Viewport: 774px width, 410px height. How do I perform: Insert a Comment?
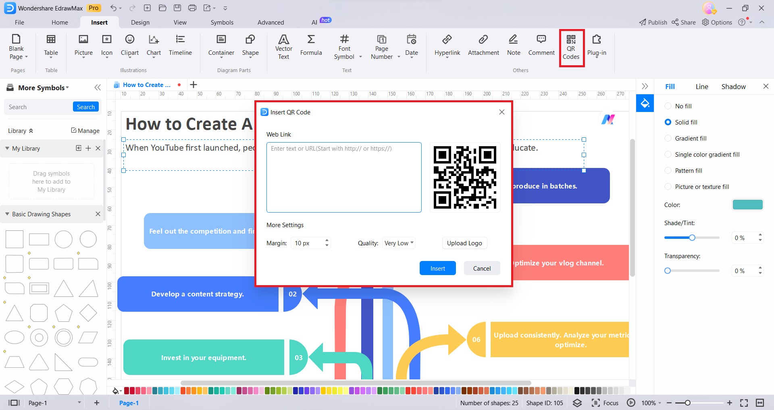tap(541, 45)
